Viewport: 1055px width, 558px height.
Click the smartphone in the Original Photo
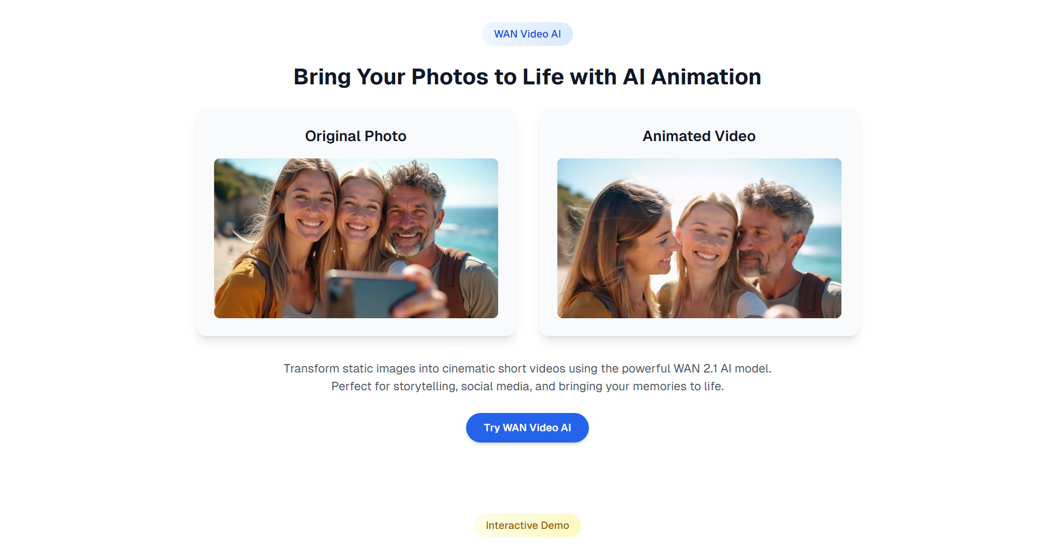click(370, 295)
